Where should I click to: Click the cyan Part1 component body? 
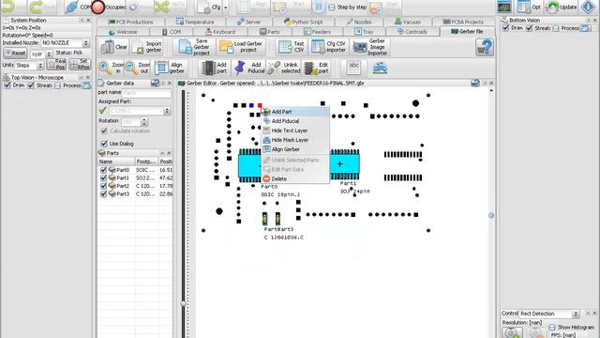coord(344,164)
